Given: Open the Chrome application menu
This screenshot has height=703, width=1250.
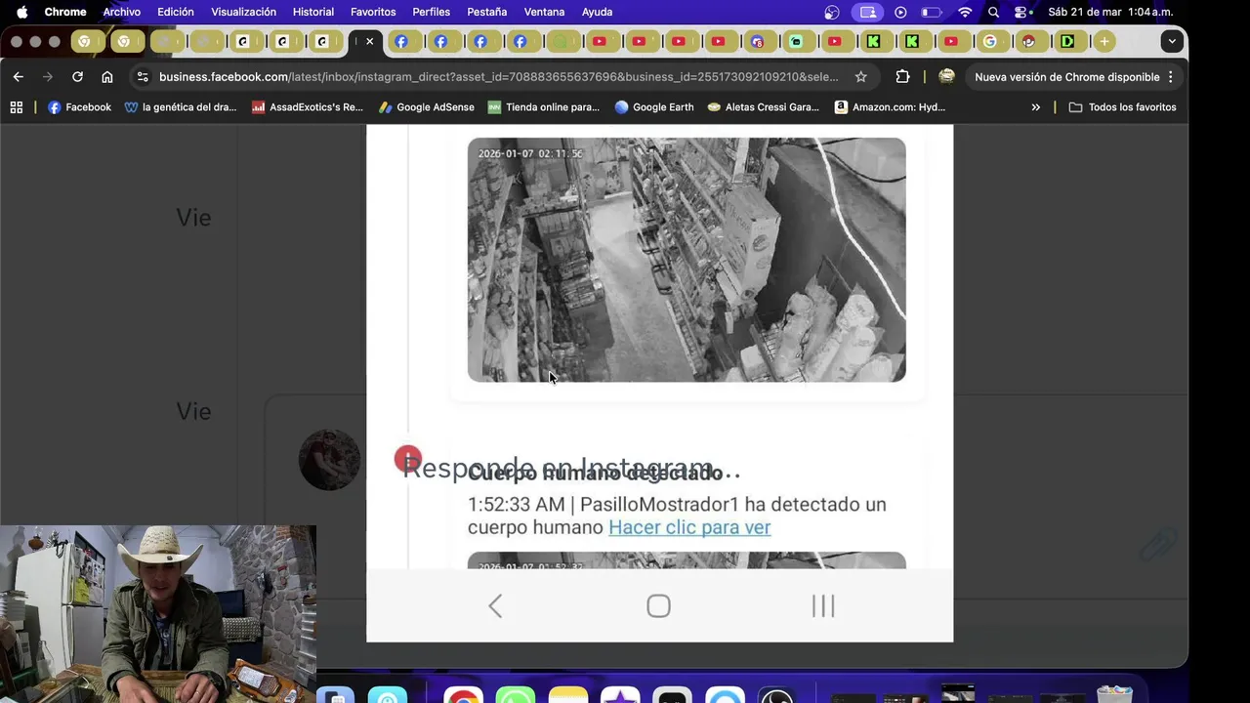Looking at the screenshot, I should [65, 12].
